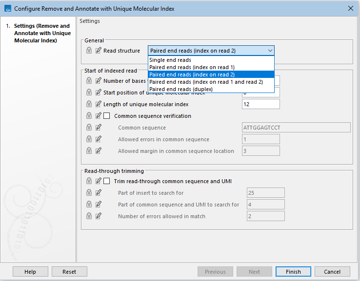Screen dimensions: 360x281
Task: Click Part of common sequence and UMI field
Action: click(266, 205)
